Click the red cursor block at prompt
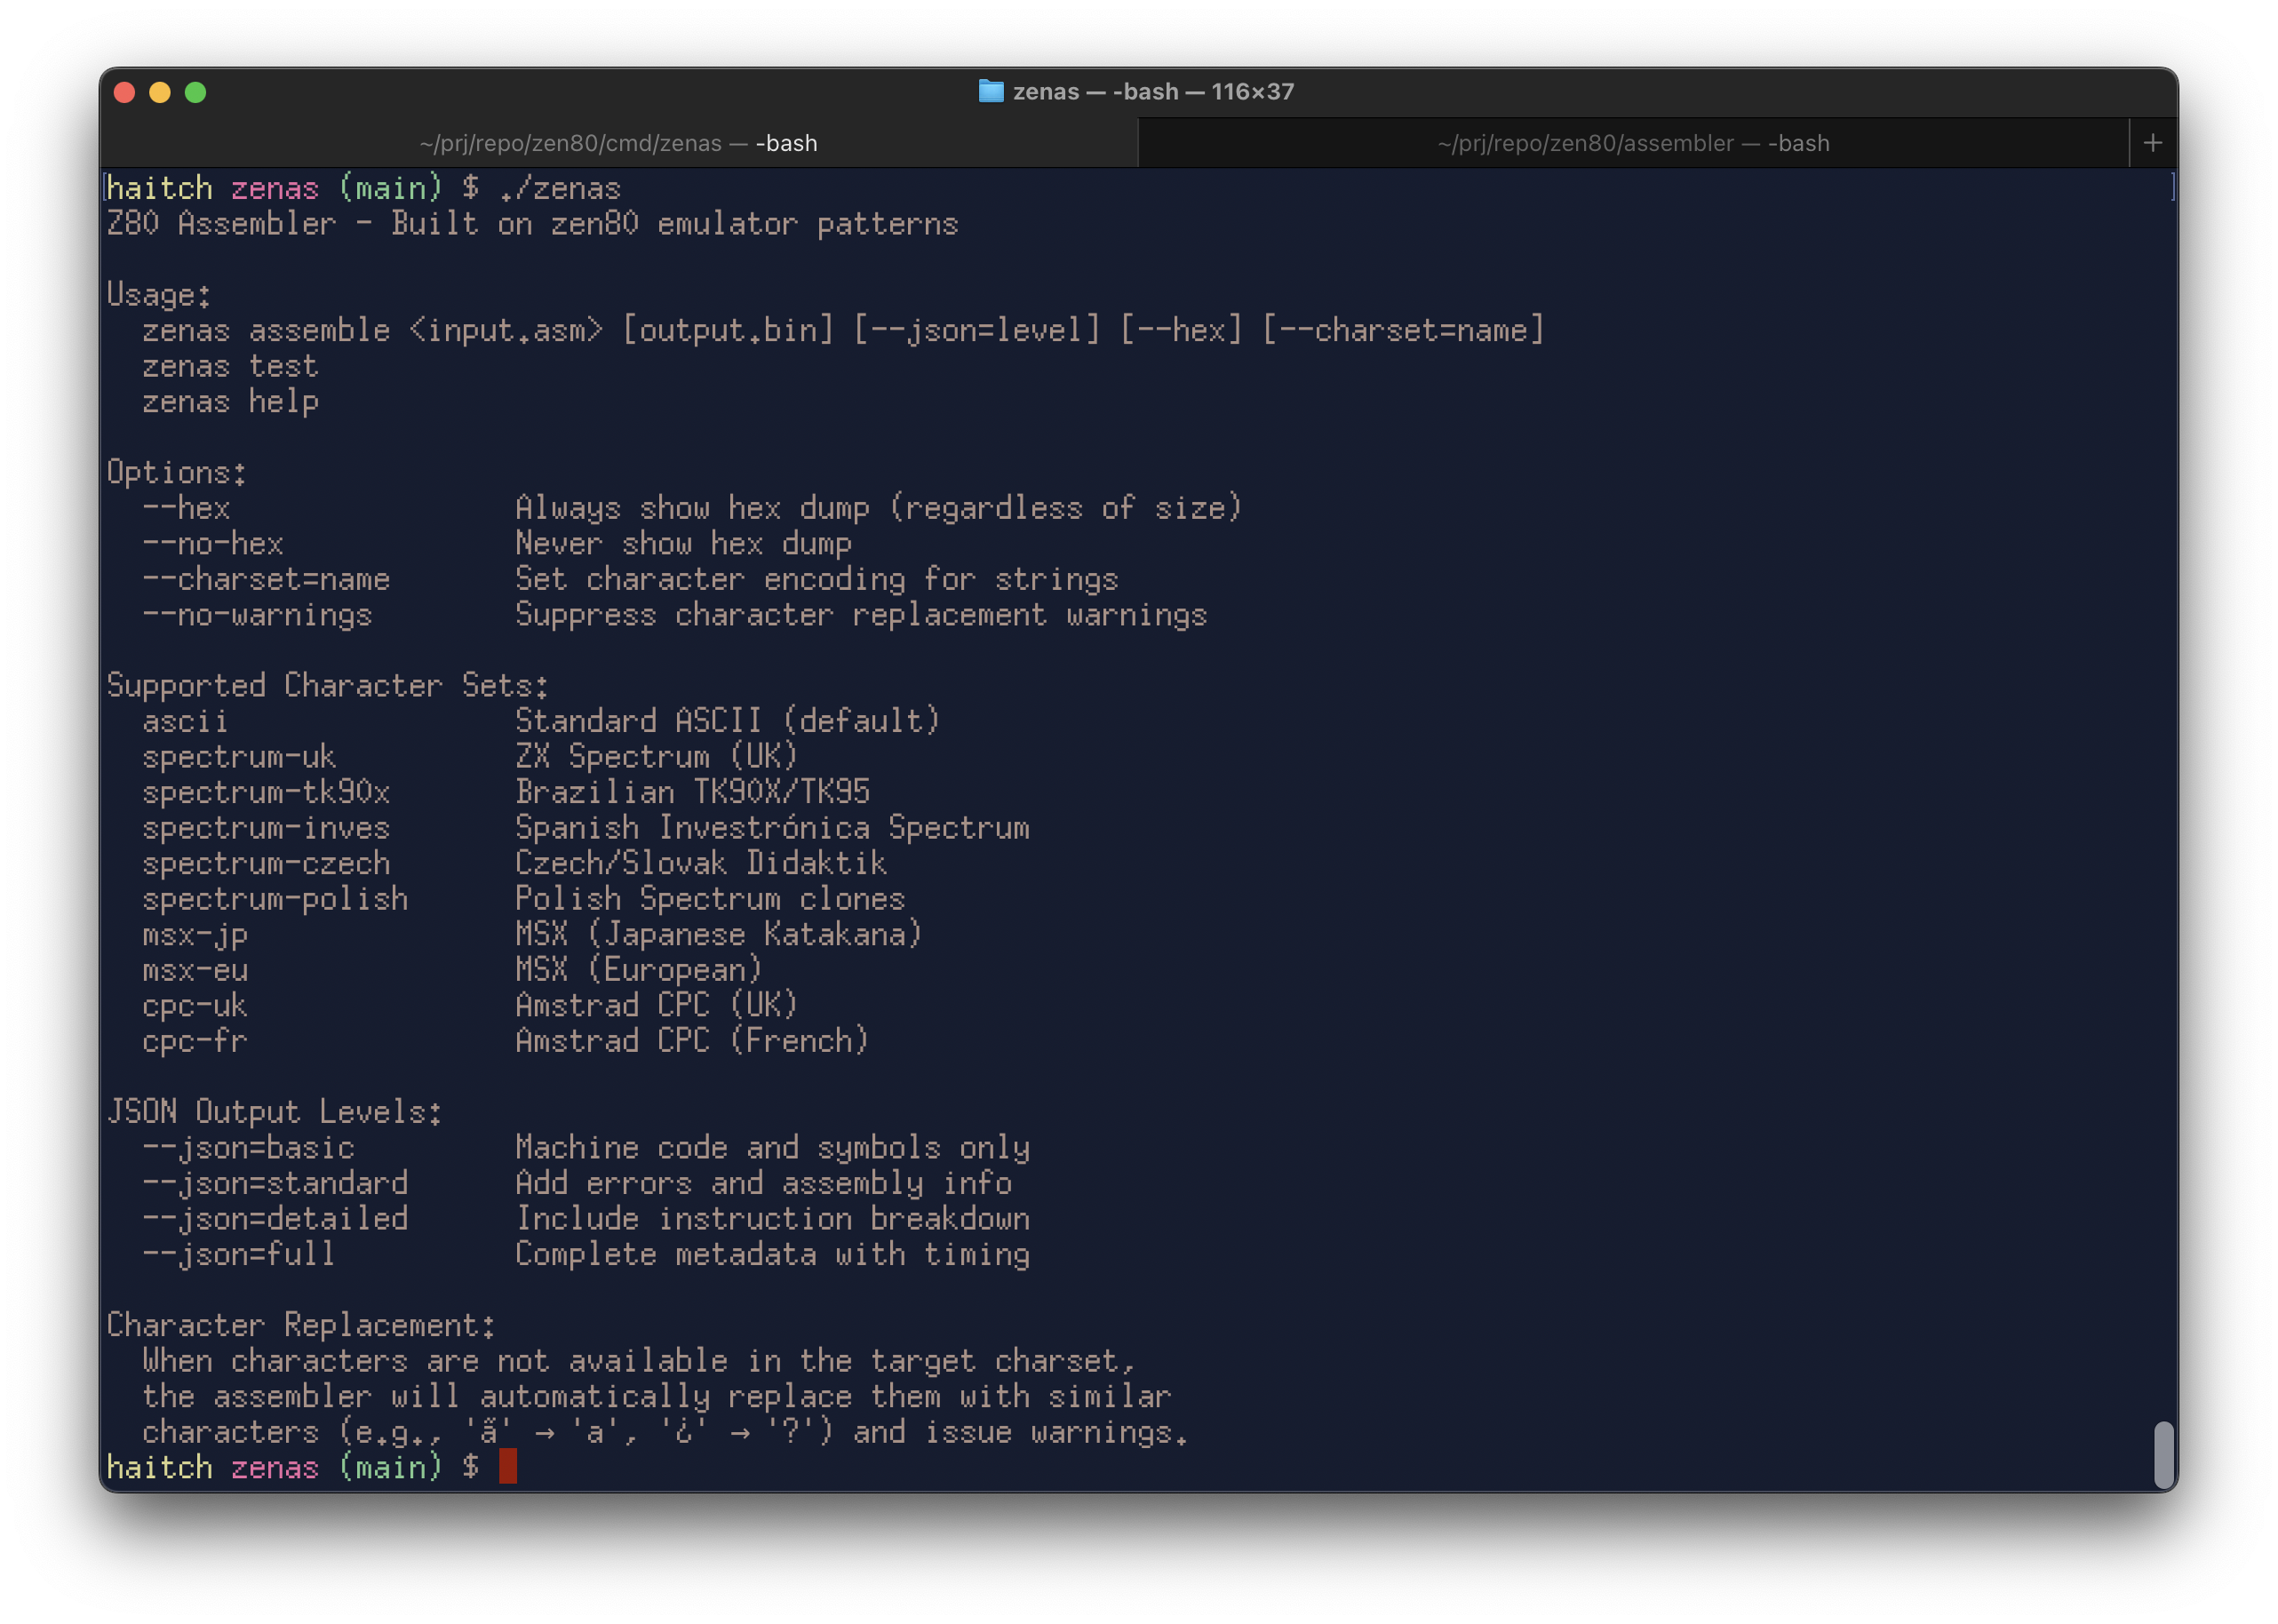Viewport: 2278px width, 1624px height. click(x=508, y=1466)
